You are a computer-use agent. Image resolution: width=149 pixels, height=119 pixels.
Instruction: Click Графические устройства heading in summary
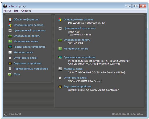[x=80, y=58]
